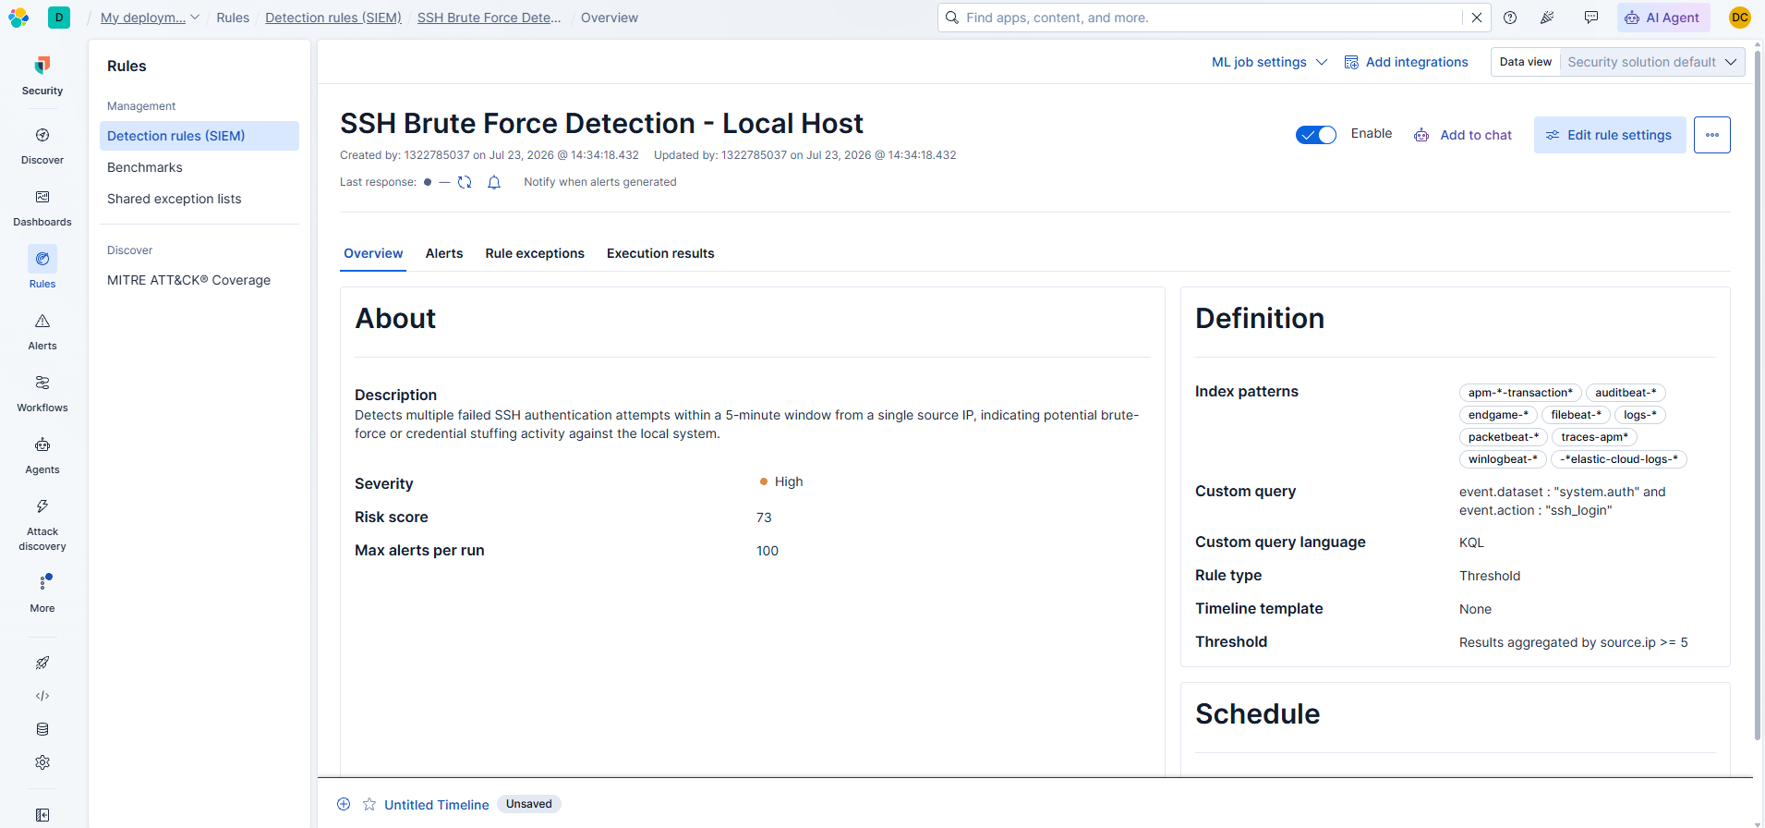Open the Rule exceptions tab
Image resolution: width=1765 pixels, height=828 pixels.
535,253
